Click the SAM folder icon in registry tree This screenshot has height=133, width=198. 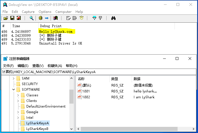(x=18, y=78)
